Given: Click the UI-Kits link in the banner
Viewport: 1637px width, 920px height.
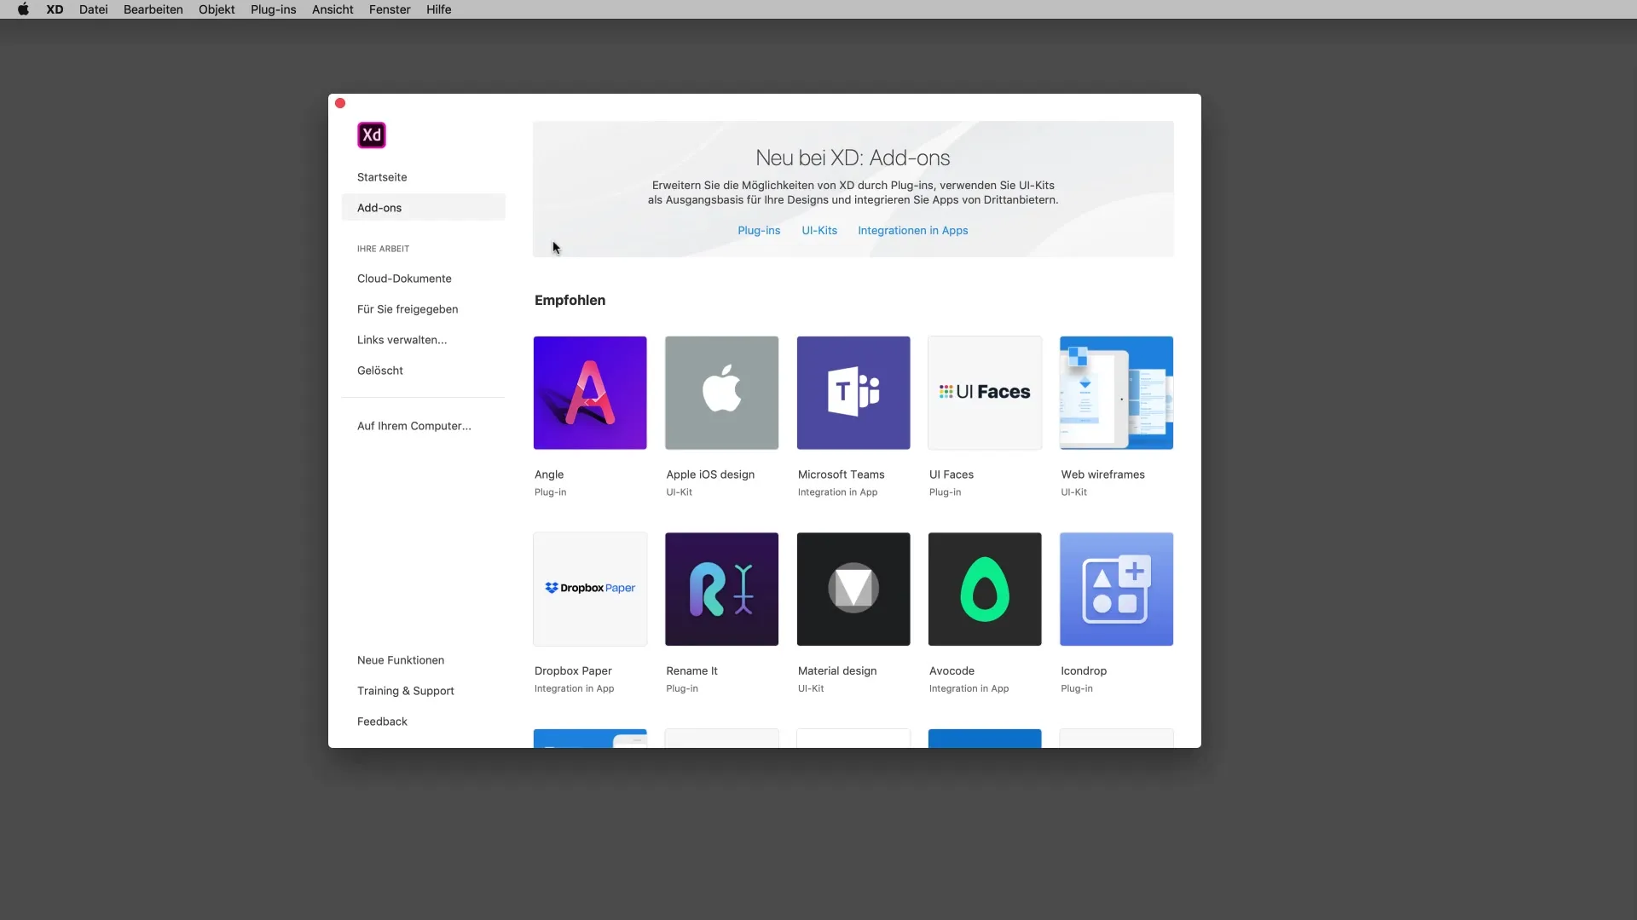Looking at the screenshot, I should (819, 231).
